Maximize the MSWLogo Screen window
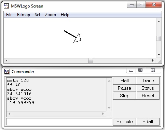This screenshot has height=130, width=165. tap(141, 5)
